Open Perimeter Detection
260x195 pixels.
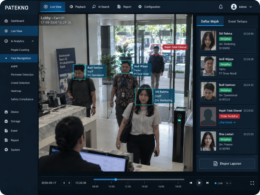coord(22,75)
